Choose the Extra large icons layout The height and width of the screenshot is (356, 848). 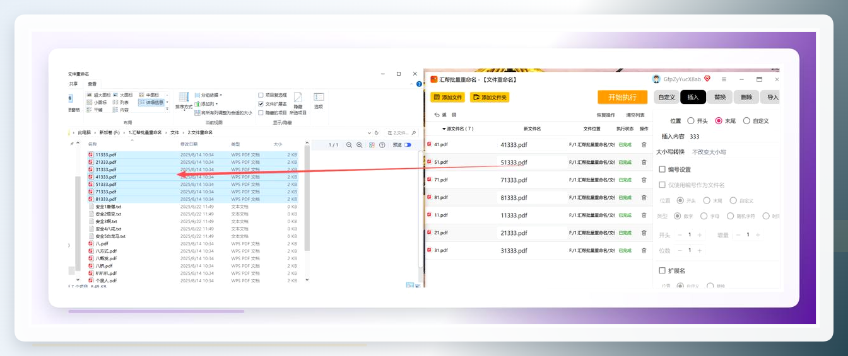click(x=98, y=95)
